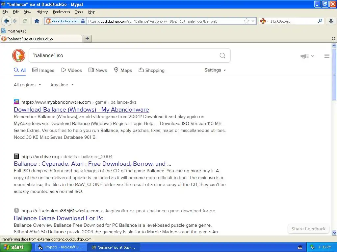This screenshot has height=252, width=337.
Task: Click the archive.org building favicon
Action: pyautogui.click(x=16, y=156)
